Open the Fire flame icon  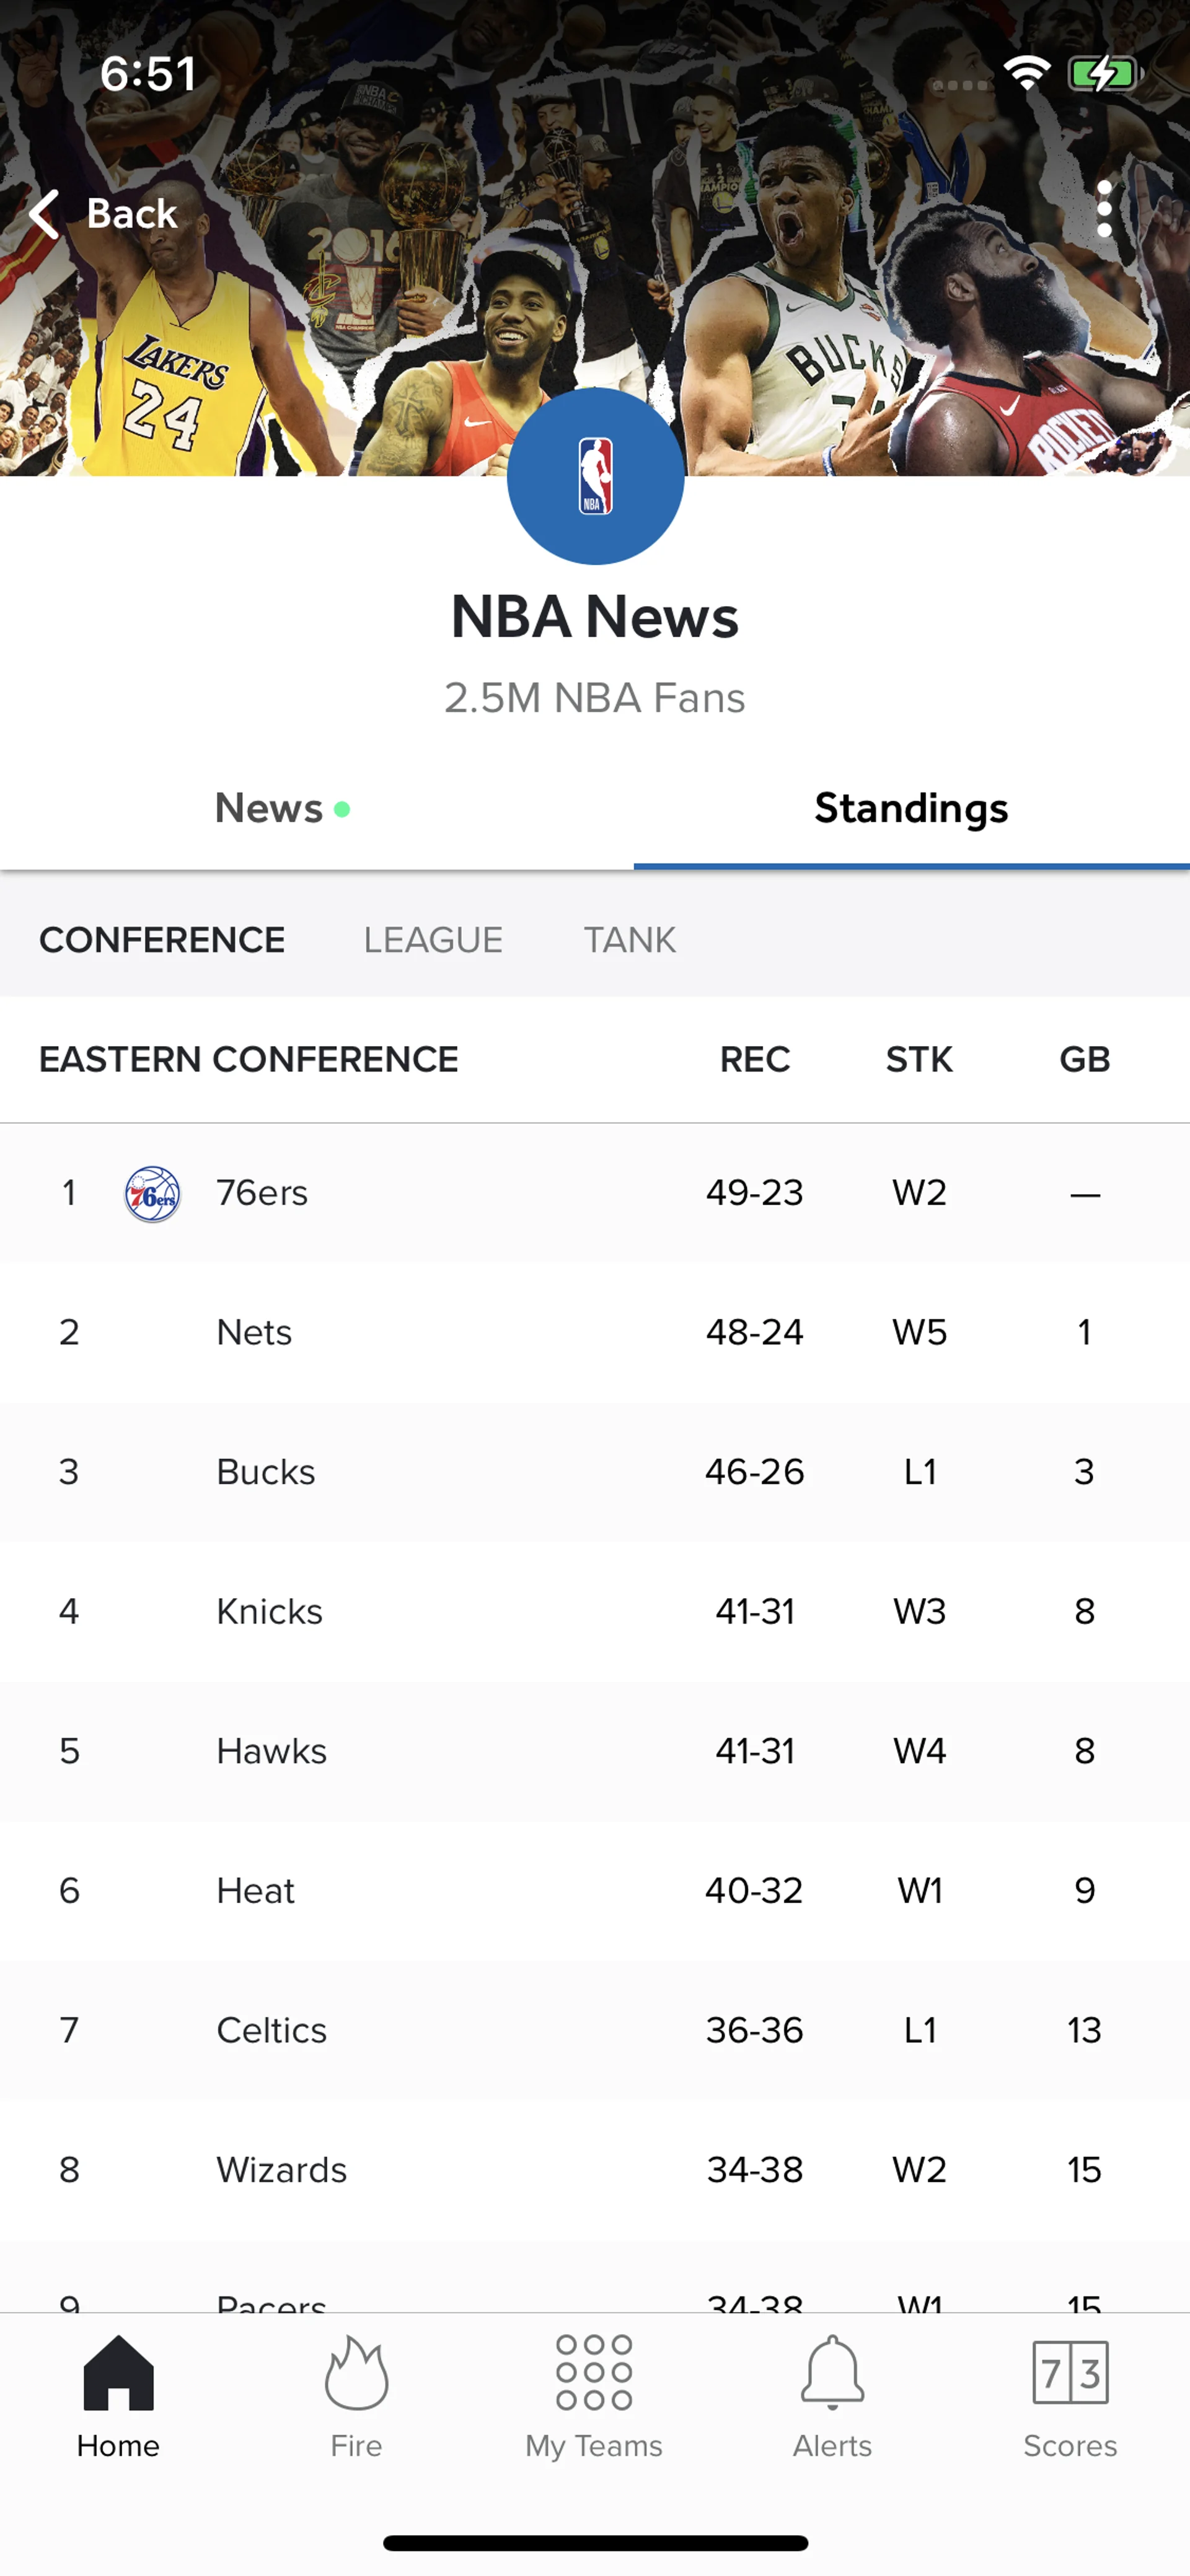pyautogui.click(x=356, y=2373)
